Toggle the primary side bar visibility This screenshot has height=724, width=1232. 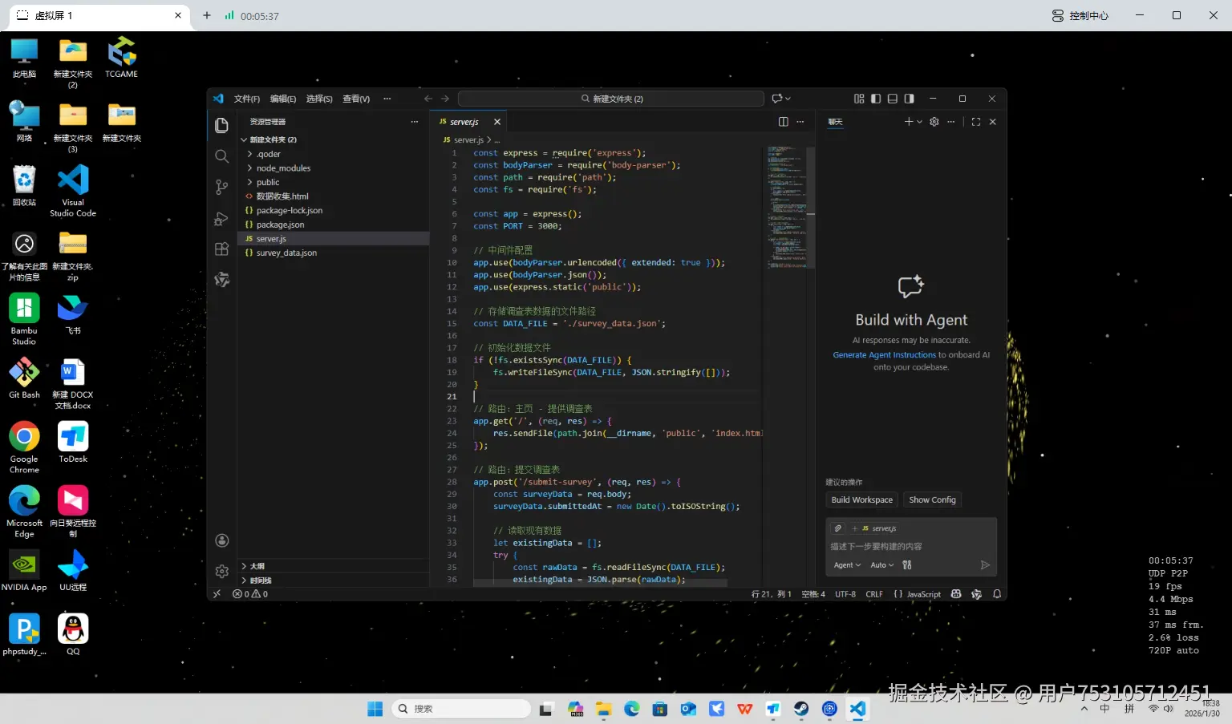[876, 99]
